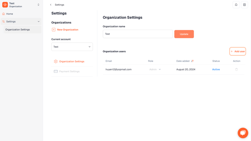Click the Test organization logo icon

click(x=5, y=5)
